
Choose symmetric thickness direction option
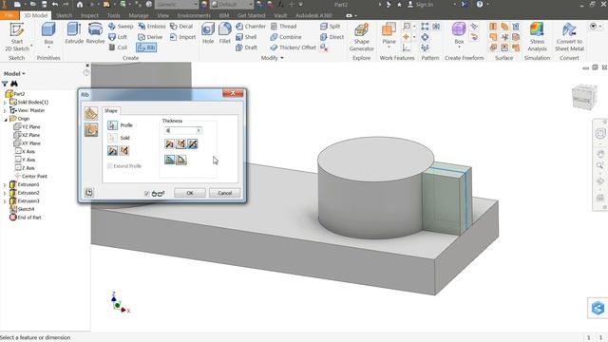[193, 143]
